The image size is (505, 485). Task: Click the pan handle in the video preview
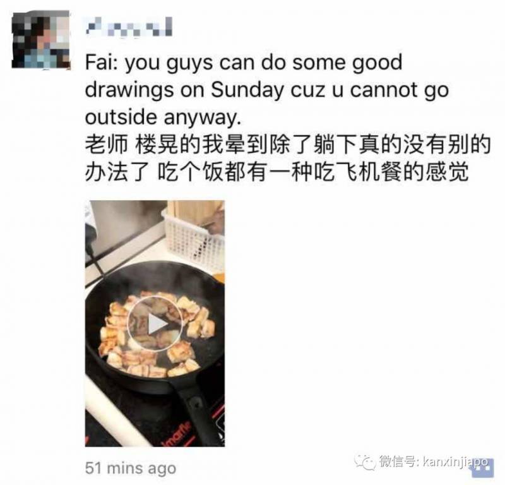195,414
